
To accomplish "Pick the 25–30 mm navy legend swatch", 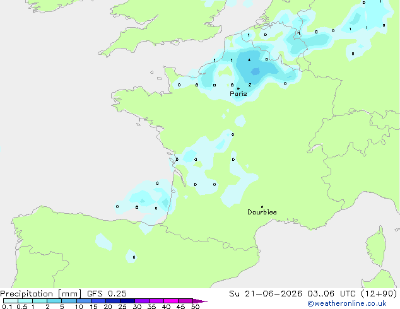I will click(x=127, y=301).
